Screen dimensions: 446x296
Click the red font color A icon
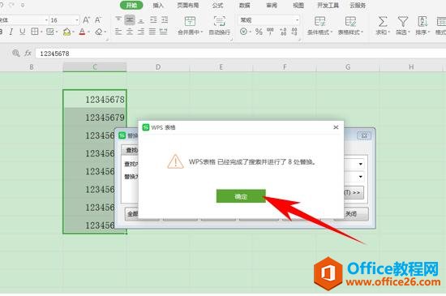pos(82,32)
